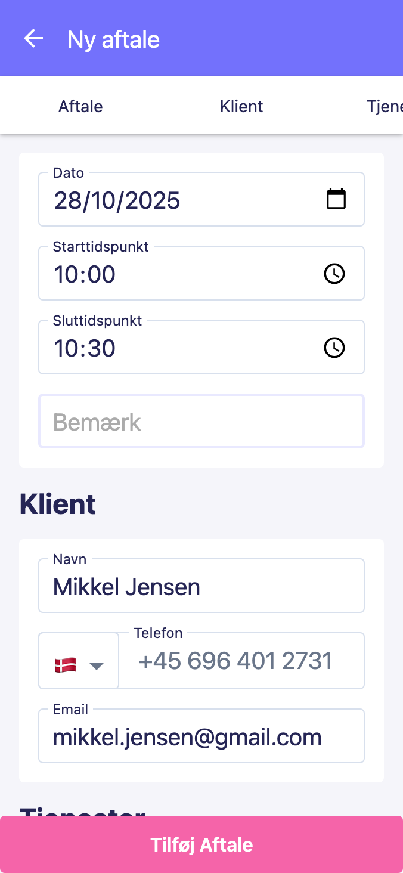Click the Klient section heading
403x873 pixels.
click(x=58, y=504)
